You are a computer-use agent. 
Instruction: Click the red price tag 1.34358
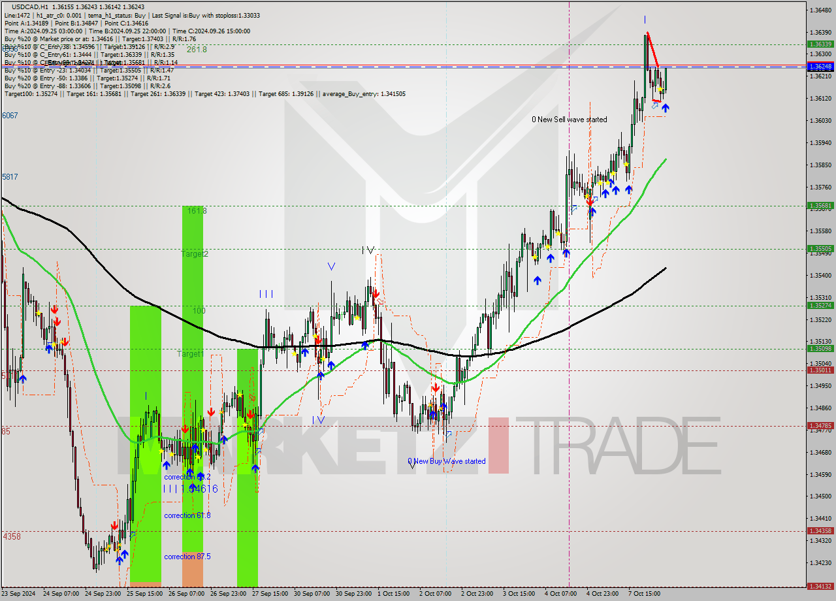point(820,530)
